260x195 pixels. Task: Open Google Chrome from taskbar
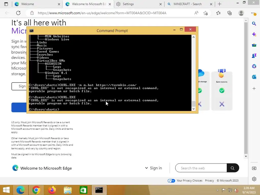tap(36, 190)
